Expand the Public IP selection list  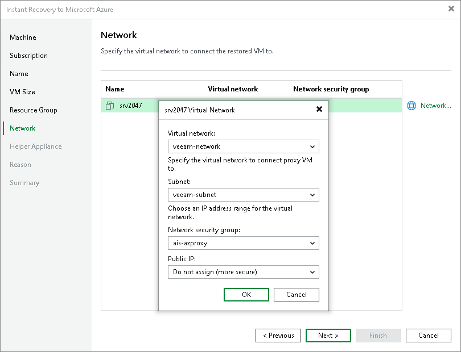click(312, 272)
